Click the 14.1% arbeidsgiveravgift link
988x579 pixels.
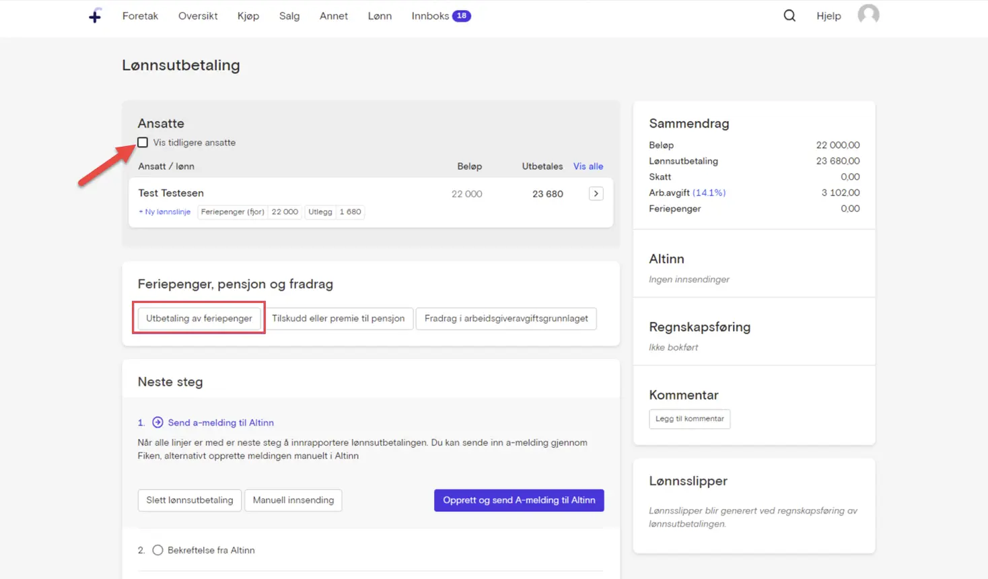[709, 193]
